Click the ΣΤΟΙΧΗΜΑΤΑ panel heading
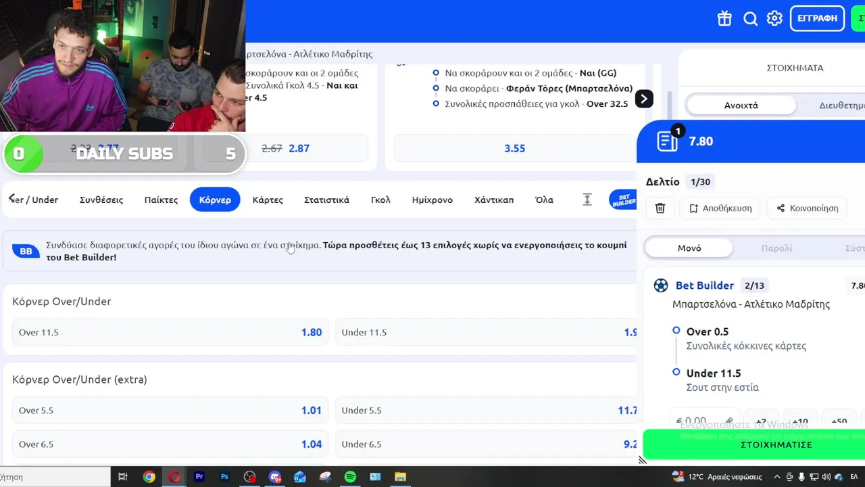Image resolution: width=865 pixels, height=487 pixels. pos(795,68)
